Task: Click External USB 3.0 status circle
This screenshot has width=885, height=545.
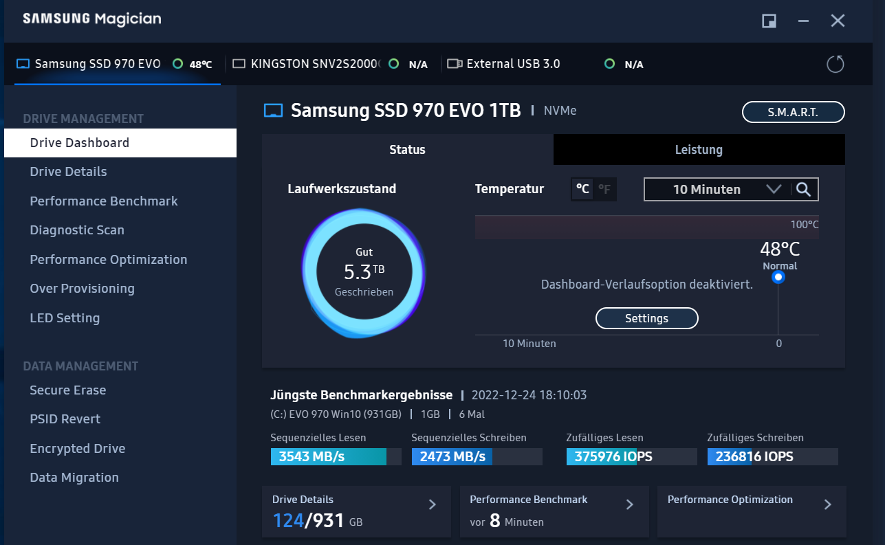Action: pos(609,64)
